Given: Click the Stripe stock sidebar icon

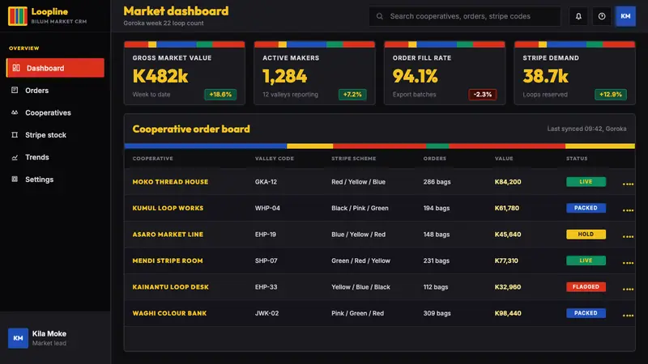Looking at the screenshot, I should [15, 134].
